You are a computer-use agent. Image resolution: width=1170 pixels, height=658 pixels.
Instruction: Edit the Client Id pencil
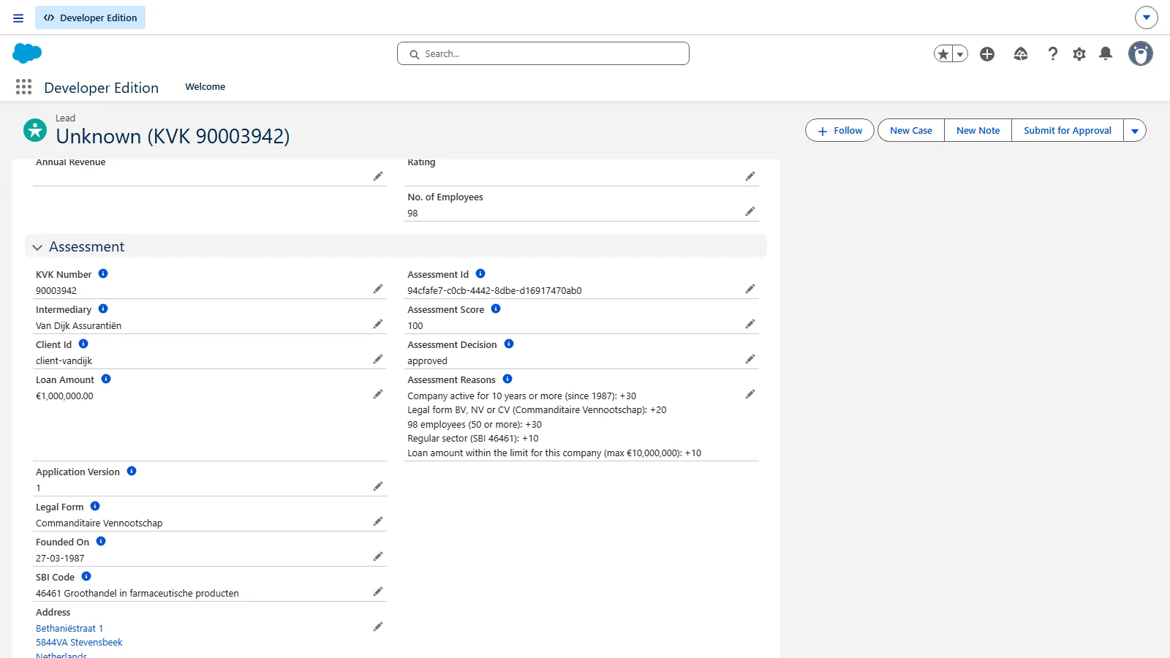(x=378, y=359)
